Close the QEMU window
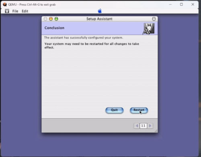The height and width of the screenshot is (157, 201). (x=193, y=4)
